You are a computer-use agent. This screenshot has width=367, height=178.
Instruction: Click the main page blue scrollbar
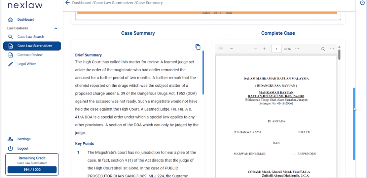[x=354, y=124]
